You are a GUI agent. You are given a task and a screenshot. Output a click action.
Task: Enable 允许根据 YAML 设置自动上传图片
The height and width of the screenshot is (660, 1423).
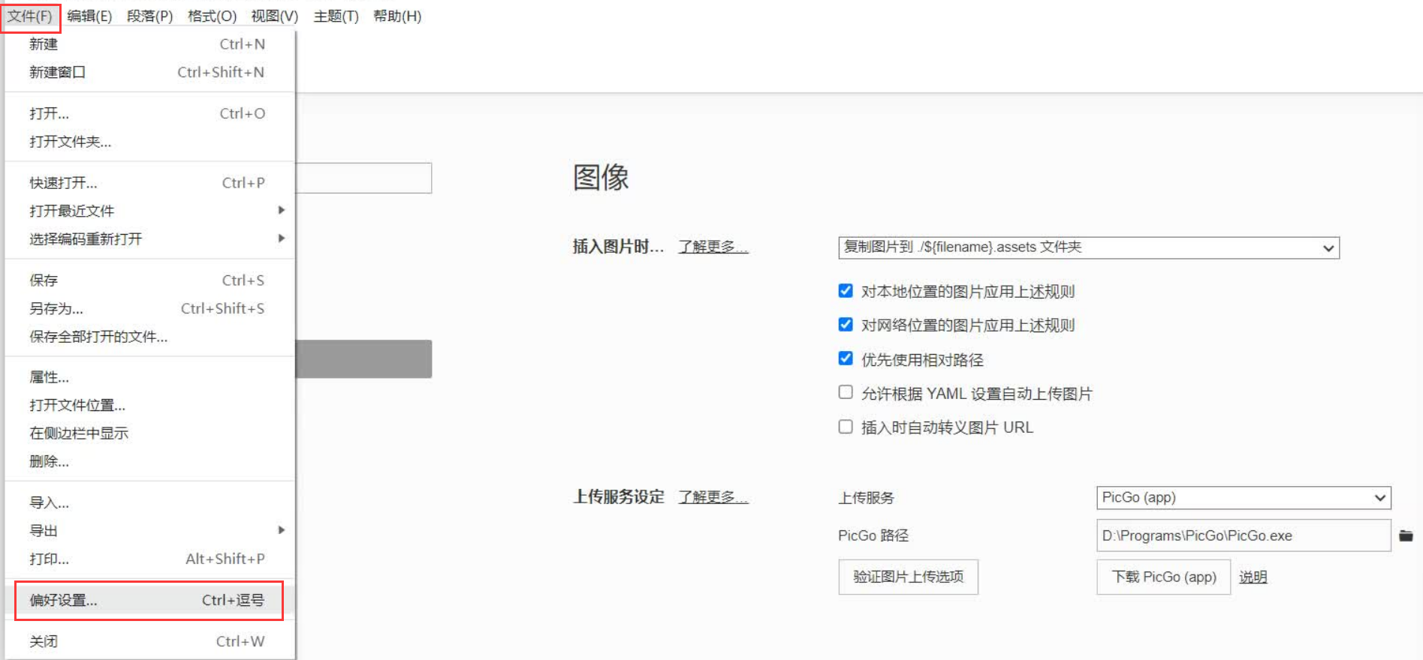point(846,392)
